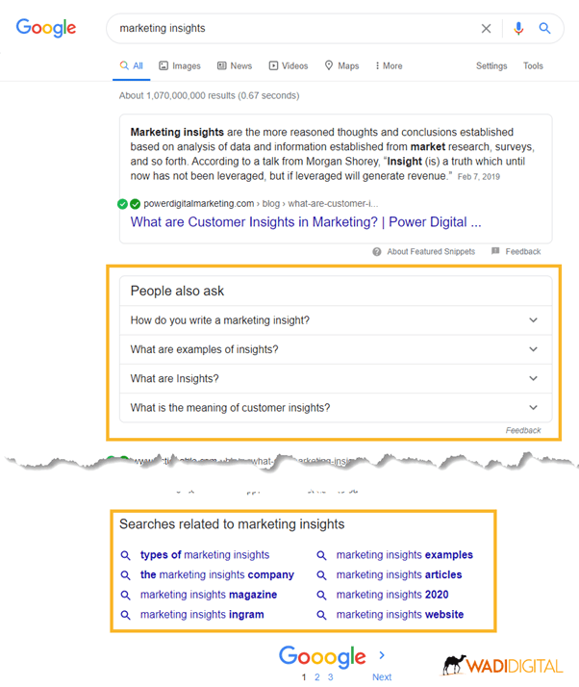
Task: Go to results page 2
Action: click(x=317, y=677)
